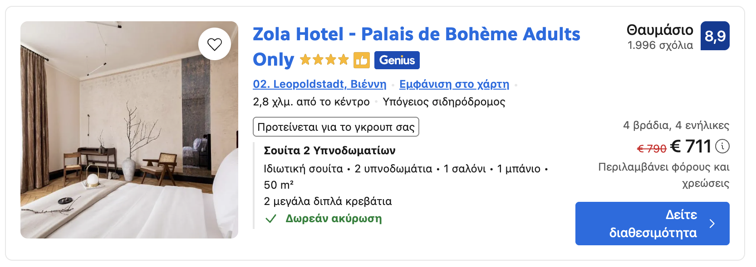Viewport: 756px width, 267px height.
Task: Click the Genius badge
Action: 397,60
